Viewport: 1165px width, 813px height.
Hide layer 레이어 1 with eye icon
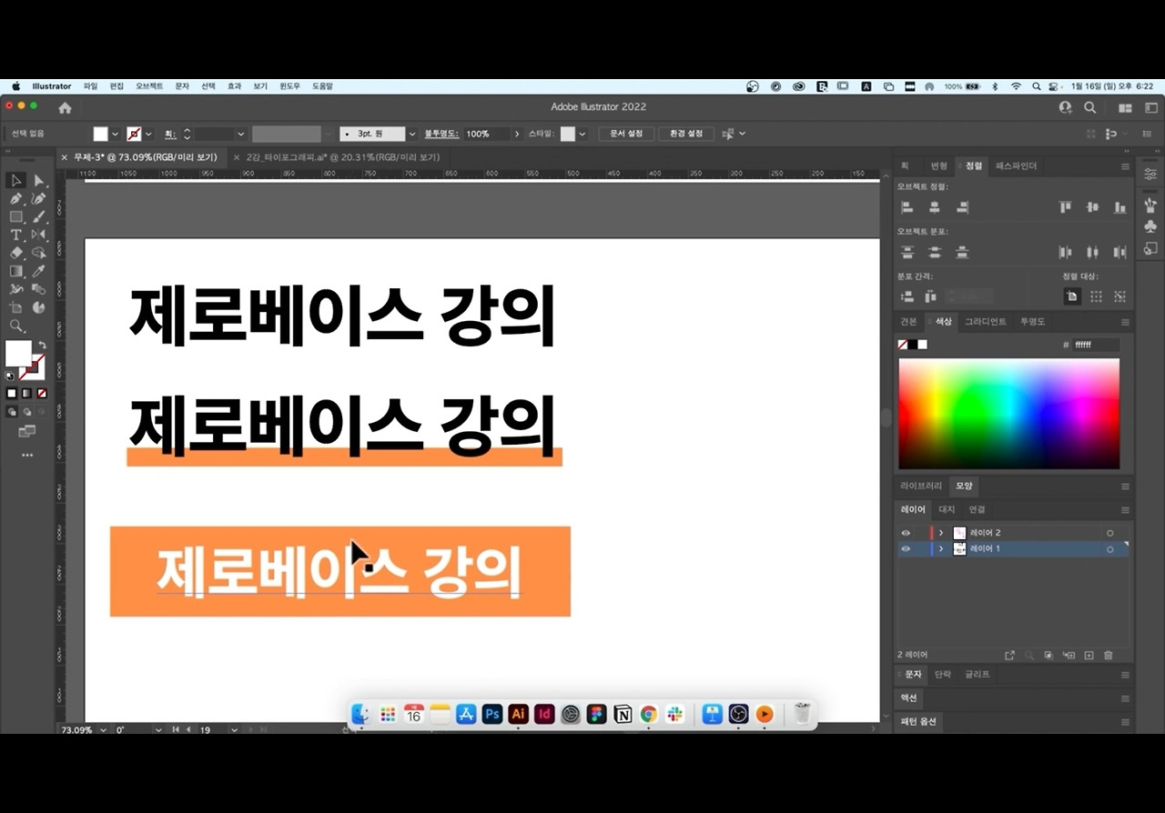pos(906,549)
